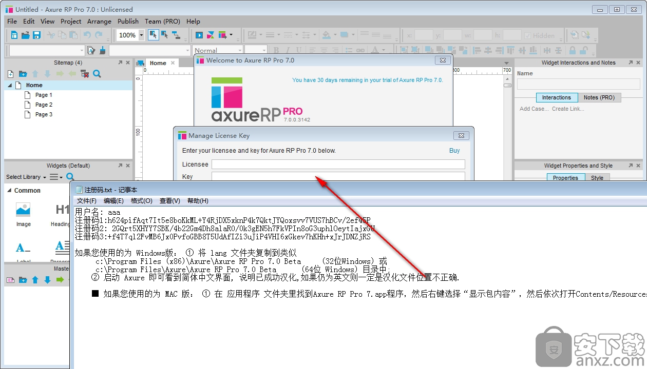Open Notepad's 文件(F) menu
The height and width of the screenshot is (369, 647).
tap(87, 201)
